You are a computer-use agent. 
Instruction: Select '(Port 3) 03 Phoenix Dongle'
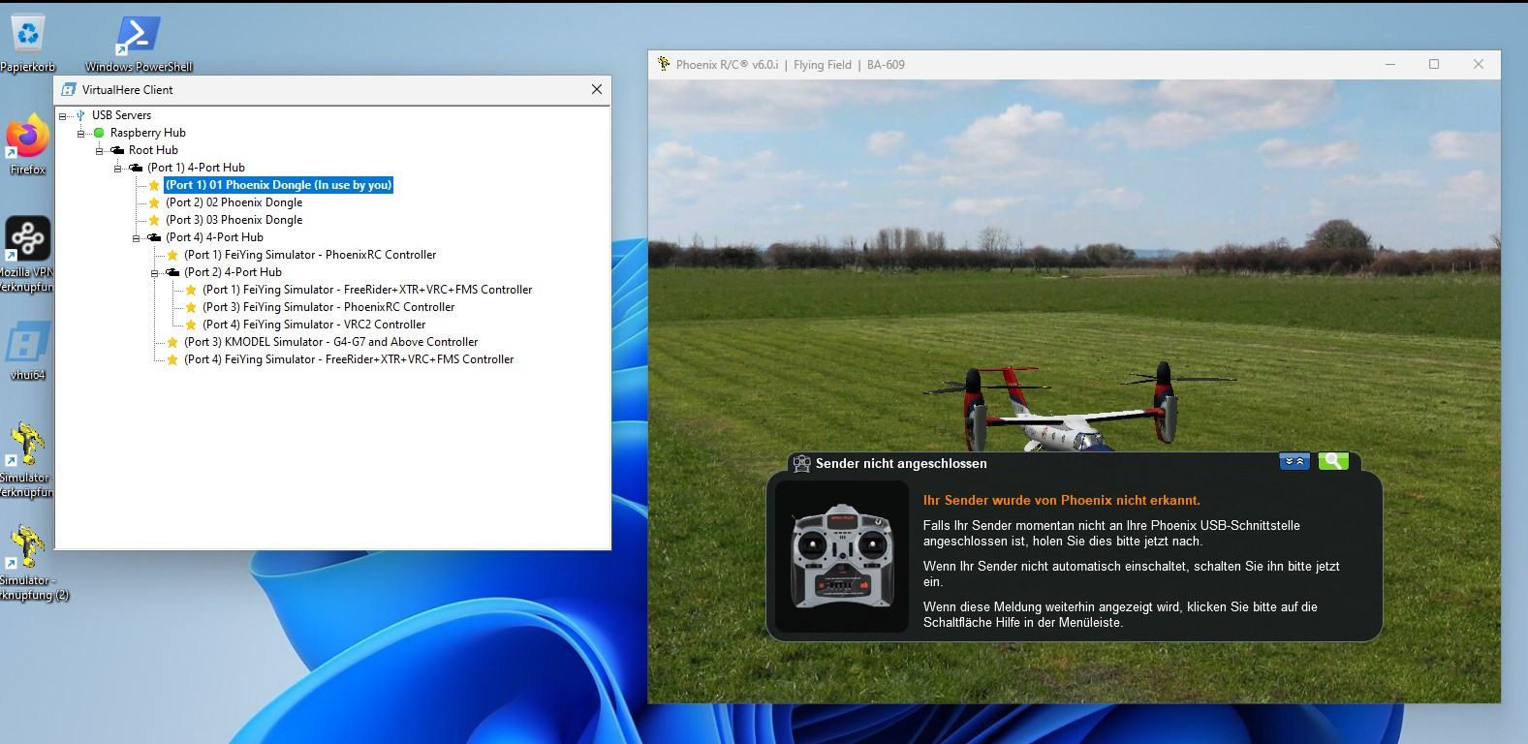click(234, 220)
